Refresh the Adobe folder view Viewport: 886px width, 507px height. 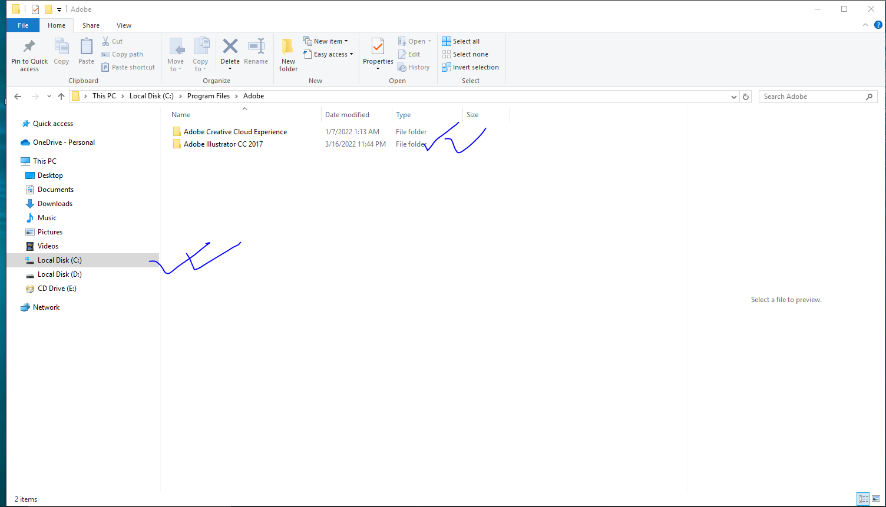pyautogui.click(x=746, y=97)
